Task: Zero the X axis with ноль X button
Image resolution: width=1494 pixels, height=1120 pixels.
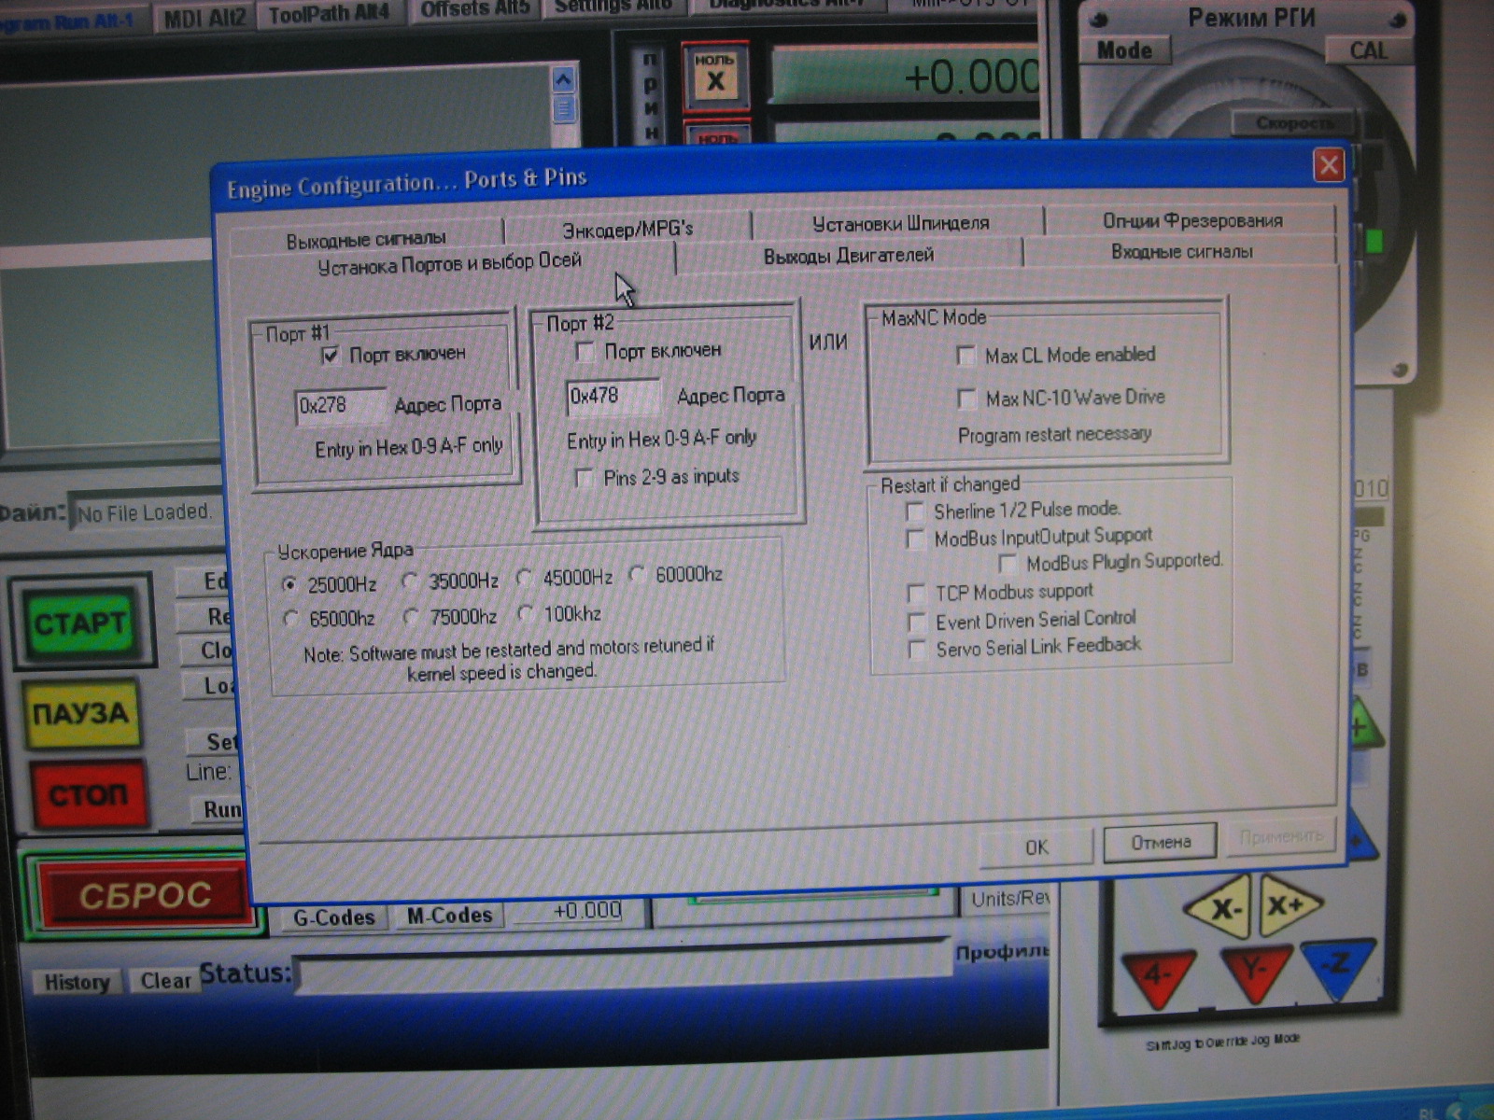Action: tap(715, 77)
